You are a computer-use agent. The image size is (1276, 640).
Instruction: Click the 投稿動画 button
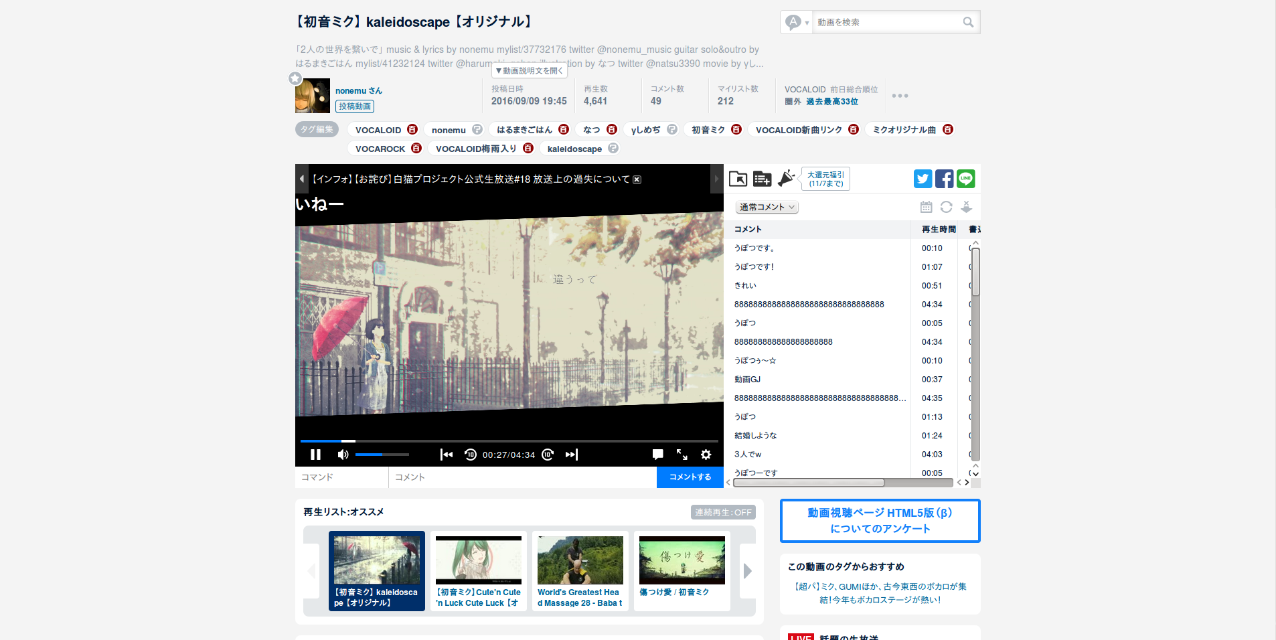(x=355, y=106)
